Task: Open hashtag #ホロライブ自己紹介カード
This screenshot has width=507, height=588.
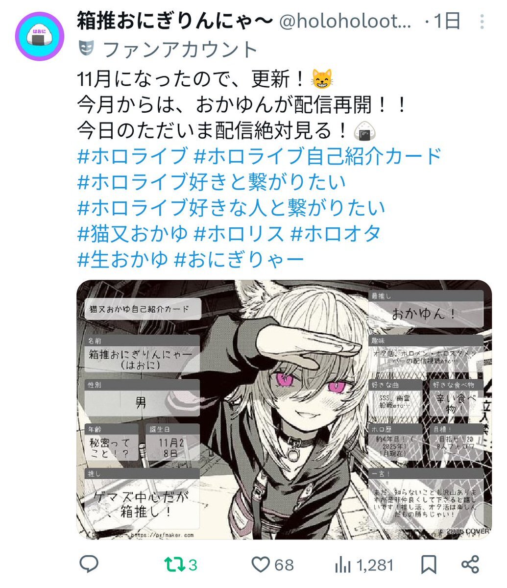Action: 318,156
